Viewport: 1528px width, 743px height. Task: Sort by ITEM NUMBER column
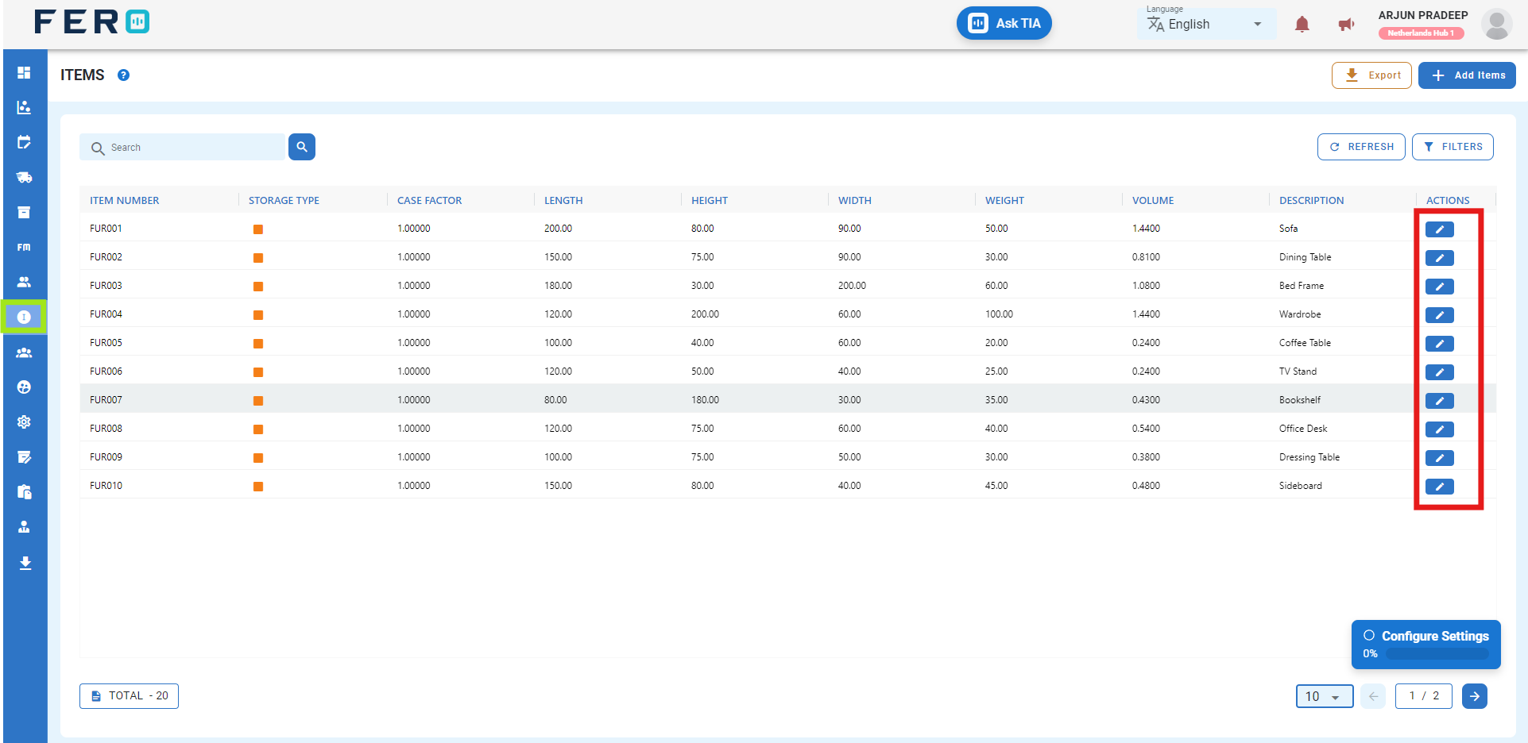[124, 201]
